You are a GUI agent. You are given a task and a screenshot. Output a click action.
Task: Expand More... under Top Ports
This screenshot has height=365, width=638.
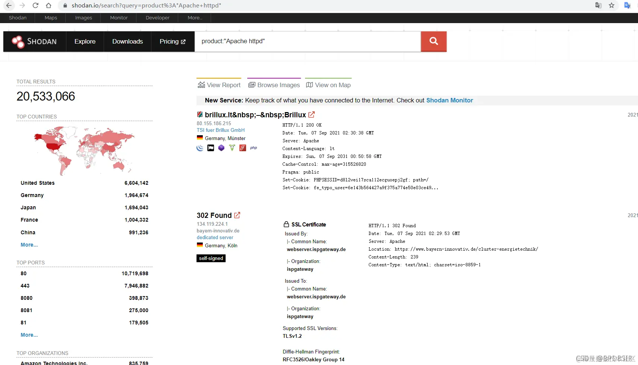(29, 335)
